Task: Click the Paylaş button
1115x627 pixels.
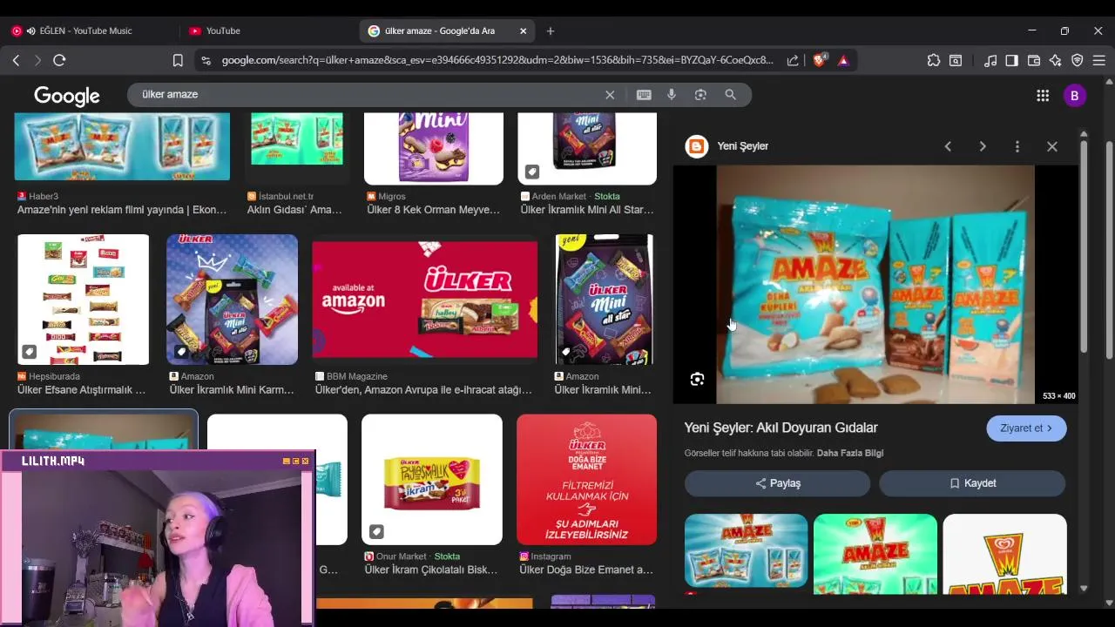Action: [777, 483]
